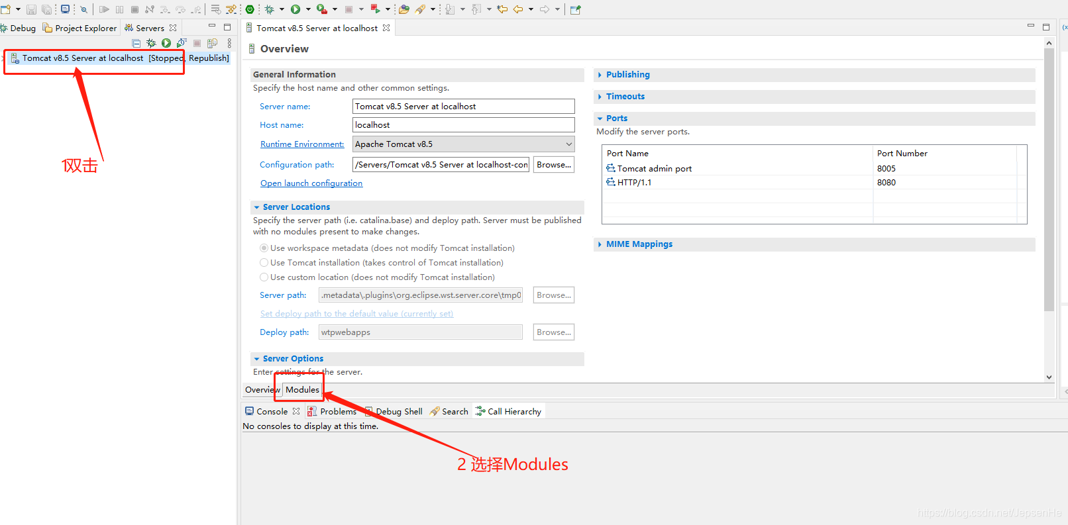Image resolution: width=1068 pixels, height=525 pixels.
Task: Switch to the Debug Shell tab
Action: [x=394, y=411]
